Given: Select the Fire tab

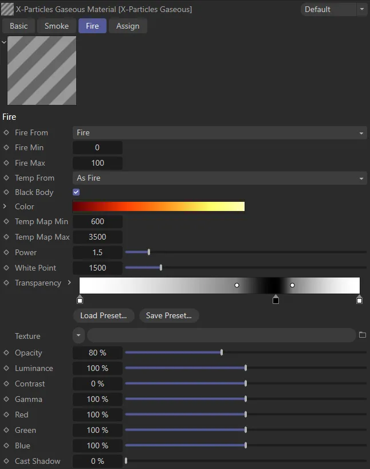Looking at the screenshot, I should click(x=92, y=26).
